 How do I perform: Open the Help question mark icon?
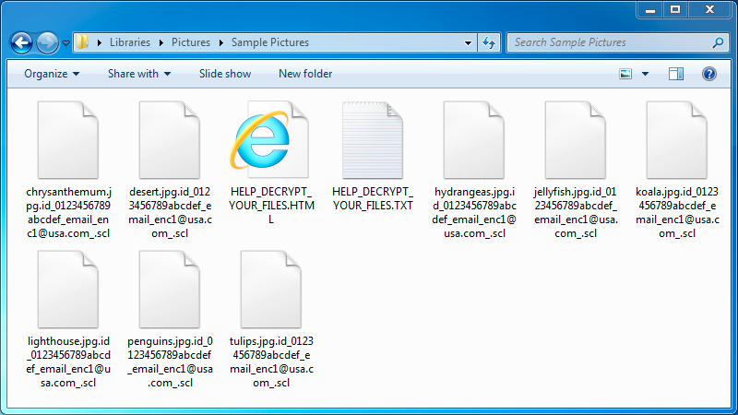point(709,74)
